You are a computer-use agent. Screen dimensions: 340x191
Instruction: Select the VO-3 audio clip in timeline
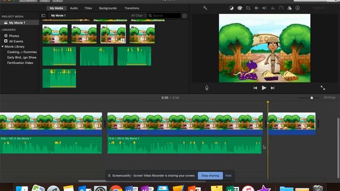[x=51, y=145]
